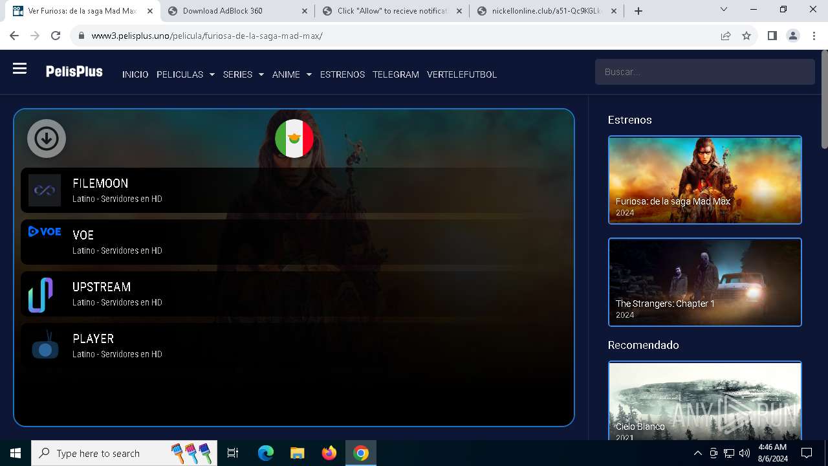Screen dimensions: 828x466
Task: Open File Explorer from taskbar
Action: coord(298,453)
